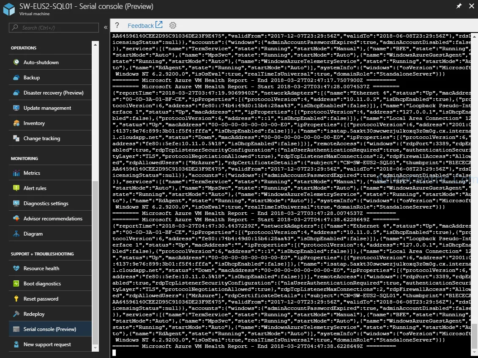This screenshot has width=478, height=358.
Task: Click the Resource health heart icon
Action: coord(16,268)
